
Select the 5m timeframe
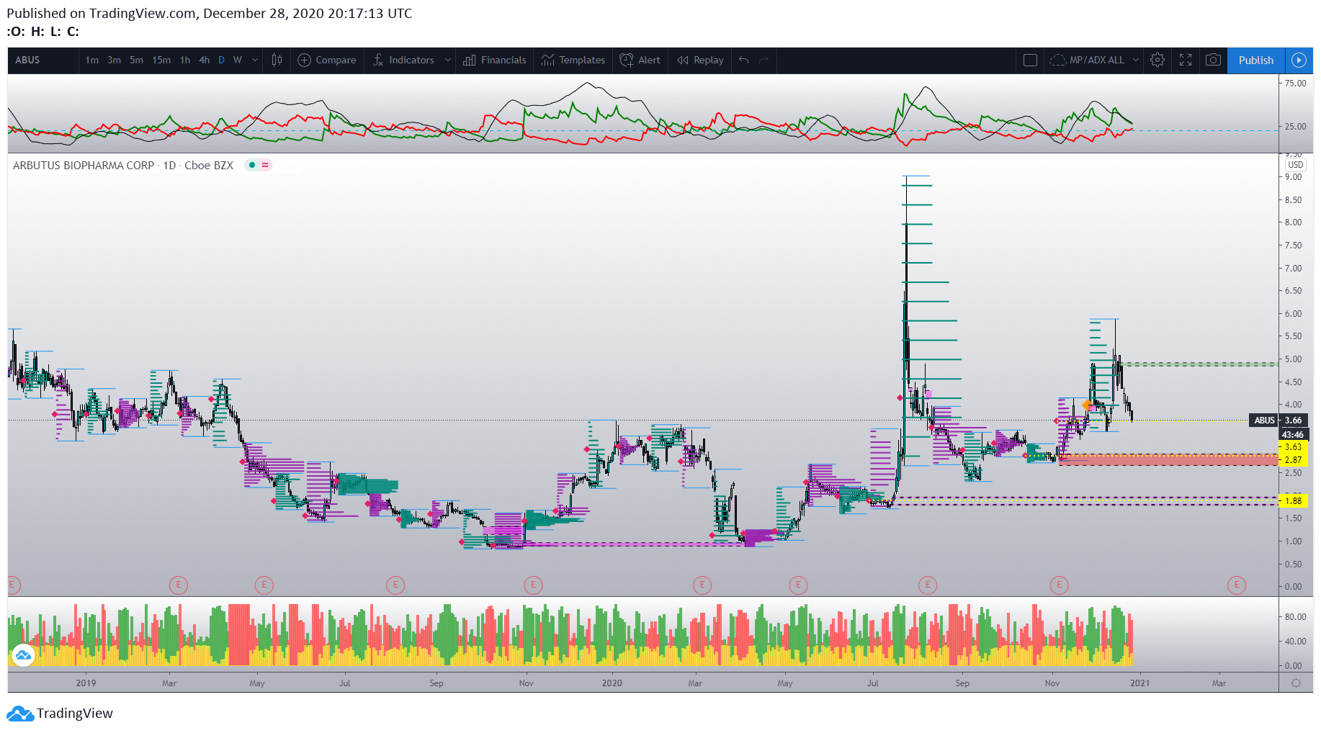136,60
